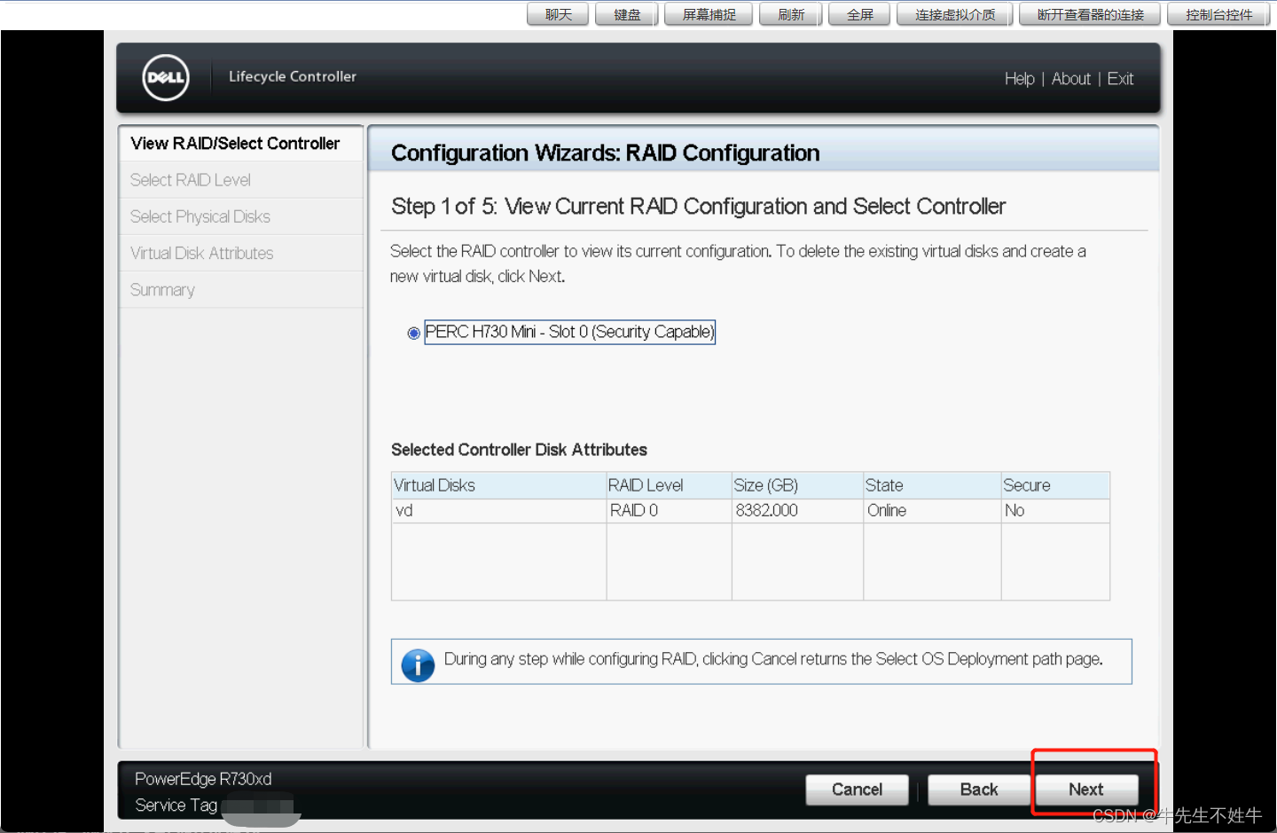Click Selected Controller Disk Attributes heading
The width and height of the screenshot is (1277, 833).
coord(519,450)
